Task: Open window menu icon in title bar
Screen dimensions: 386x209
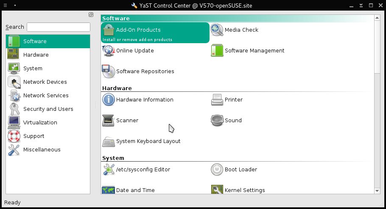Action: pos(5,5)
